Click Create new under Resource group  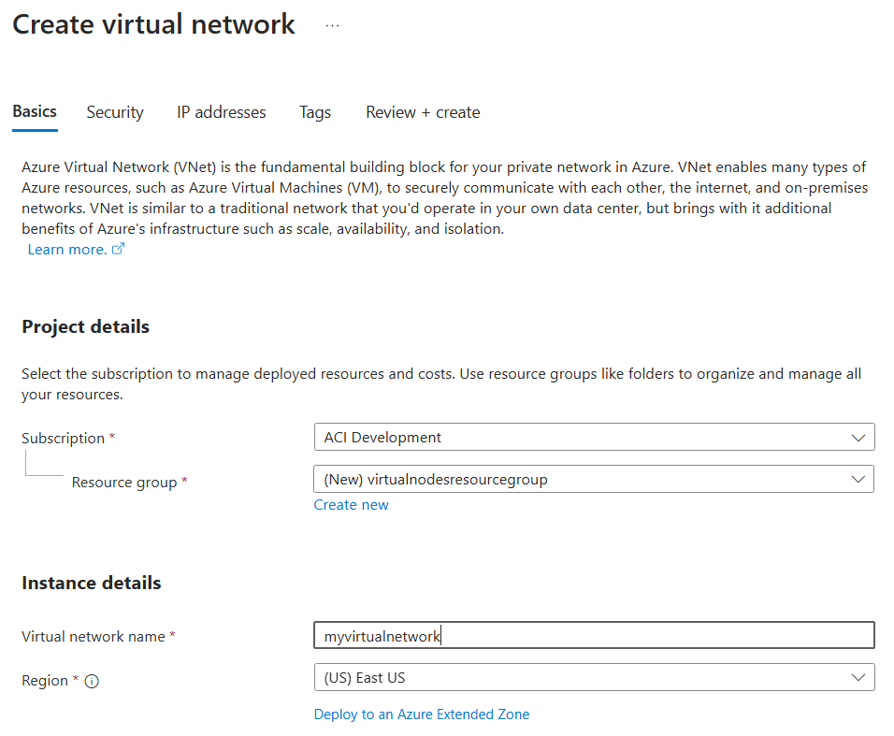tap(351, 504)
